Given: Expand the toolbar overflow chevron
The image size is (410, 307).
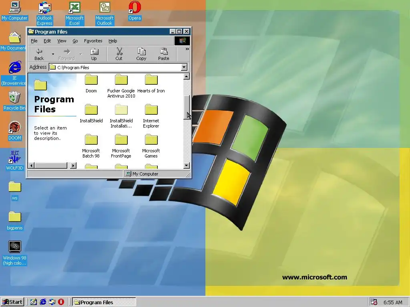Looking at the screenshot, I should click(x=187, y=49).
